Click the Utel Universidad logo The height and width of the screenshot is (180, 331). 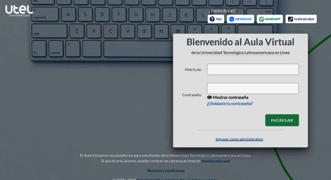pos(19,11)
